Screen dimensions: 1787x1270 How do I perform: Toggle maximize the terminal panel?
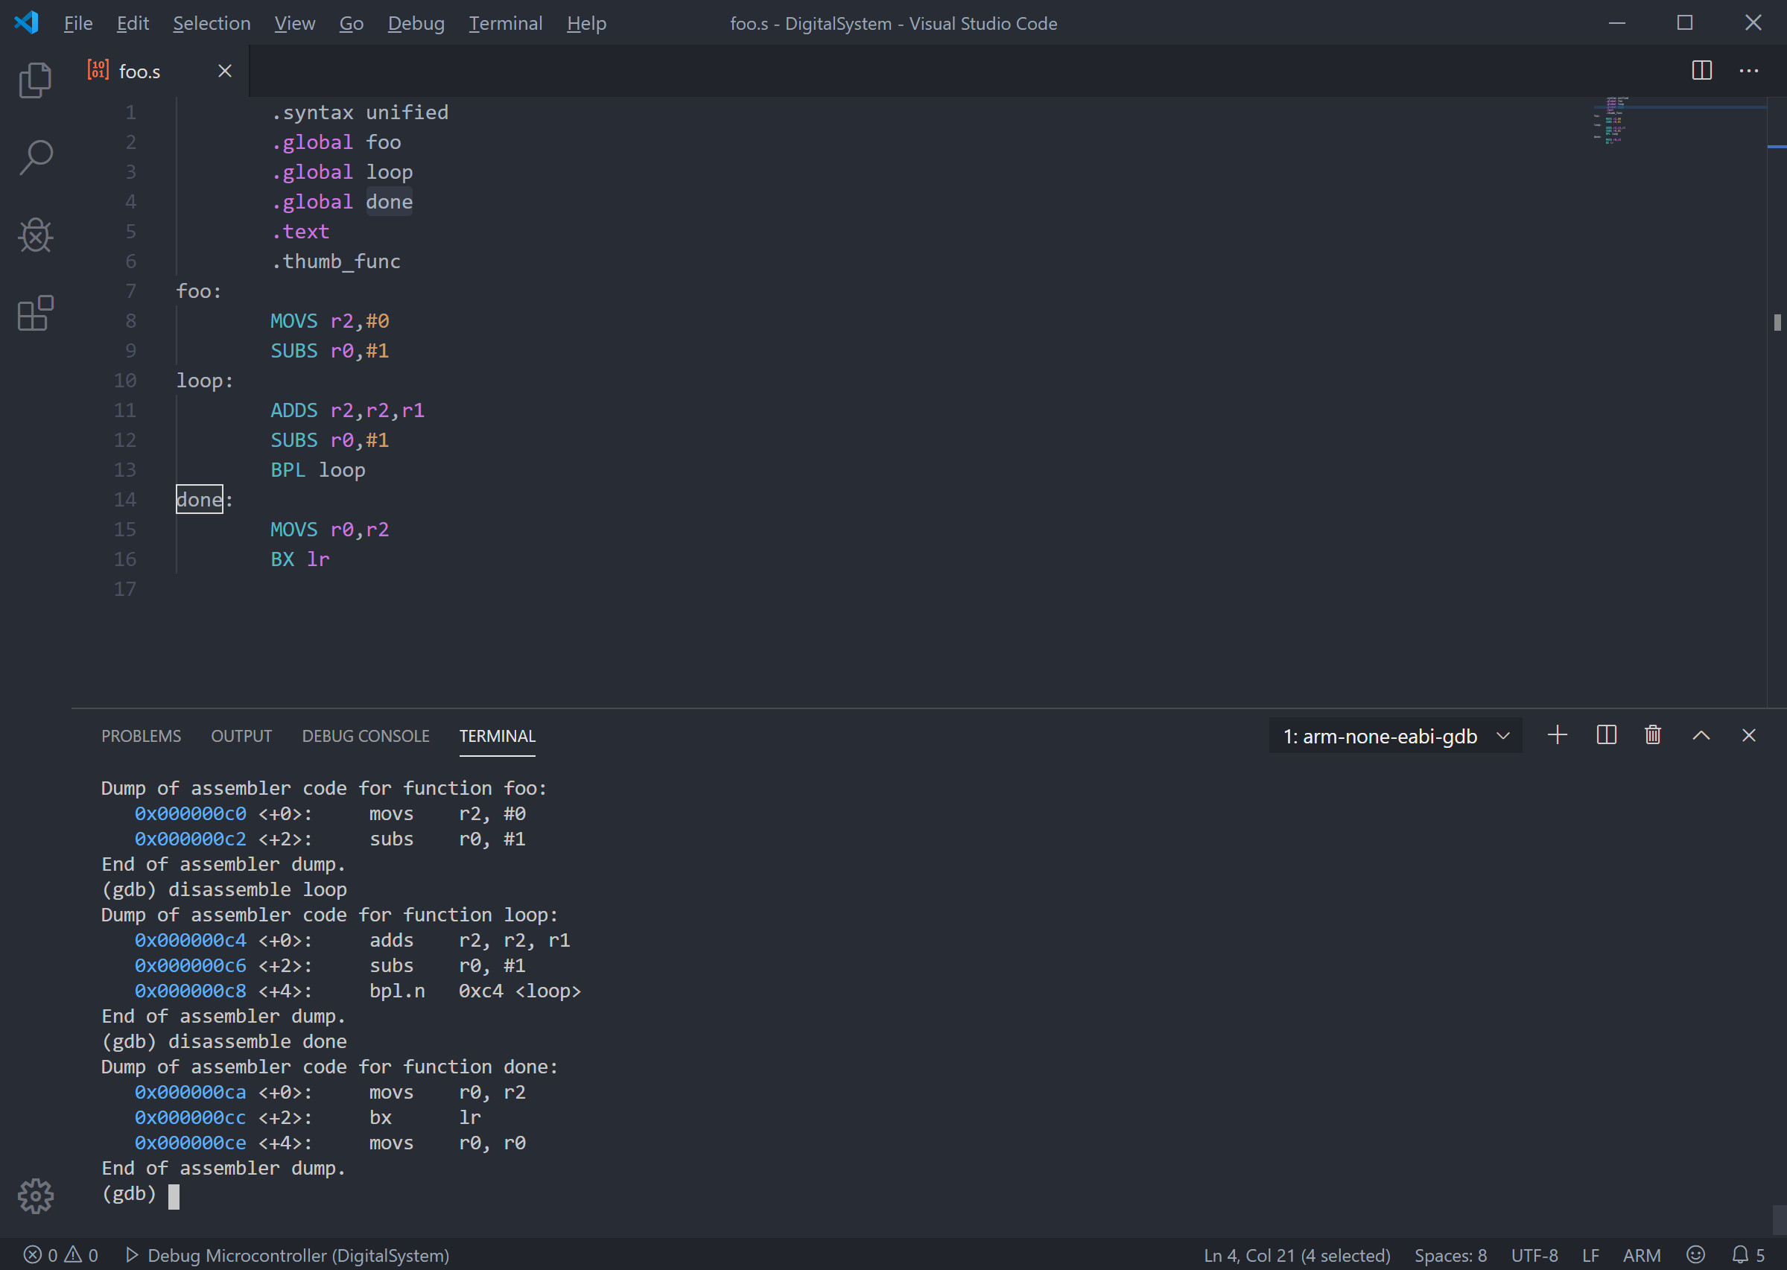pyautogui.click(x=1701, y=735)
